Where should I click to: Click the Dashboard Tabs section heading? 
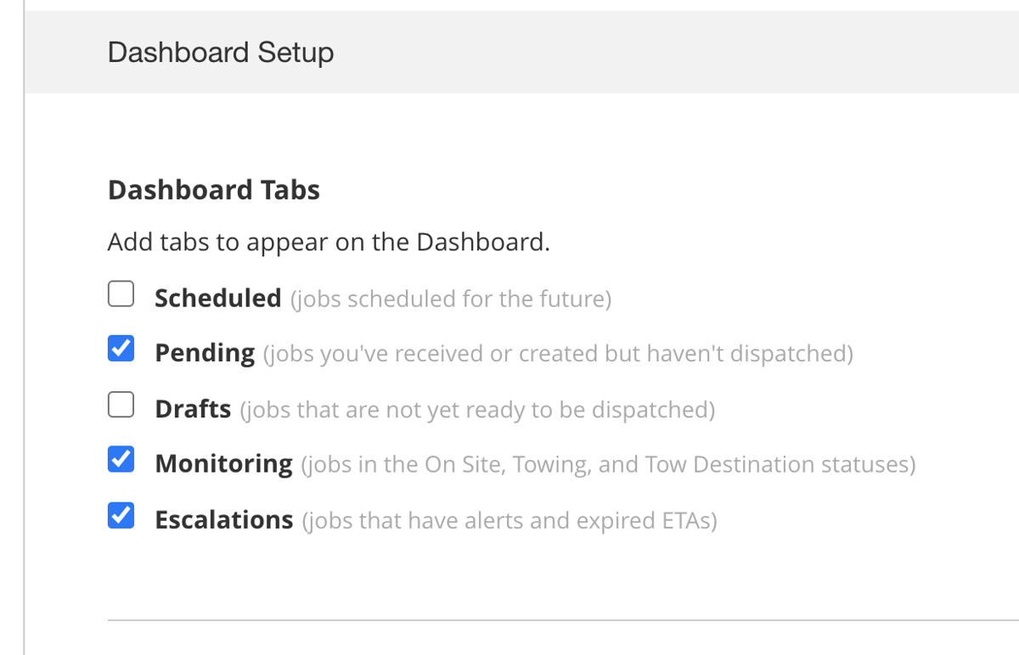click(213, 189)
